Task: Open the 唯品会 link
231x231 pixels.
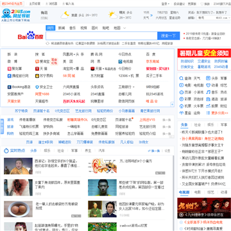Action: 151,101
